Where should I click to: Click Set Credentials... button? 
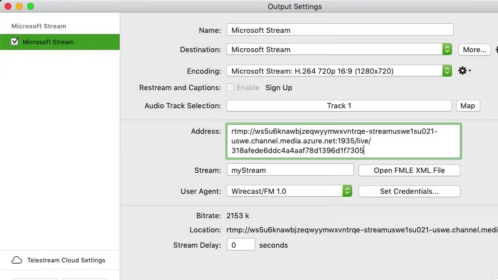pyautogui.click(x=410, y=191)
